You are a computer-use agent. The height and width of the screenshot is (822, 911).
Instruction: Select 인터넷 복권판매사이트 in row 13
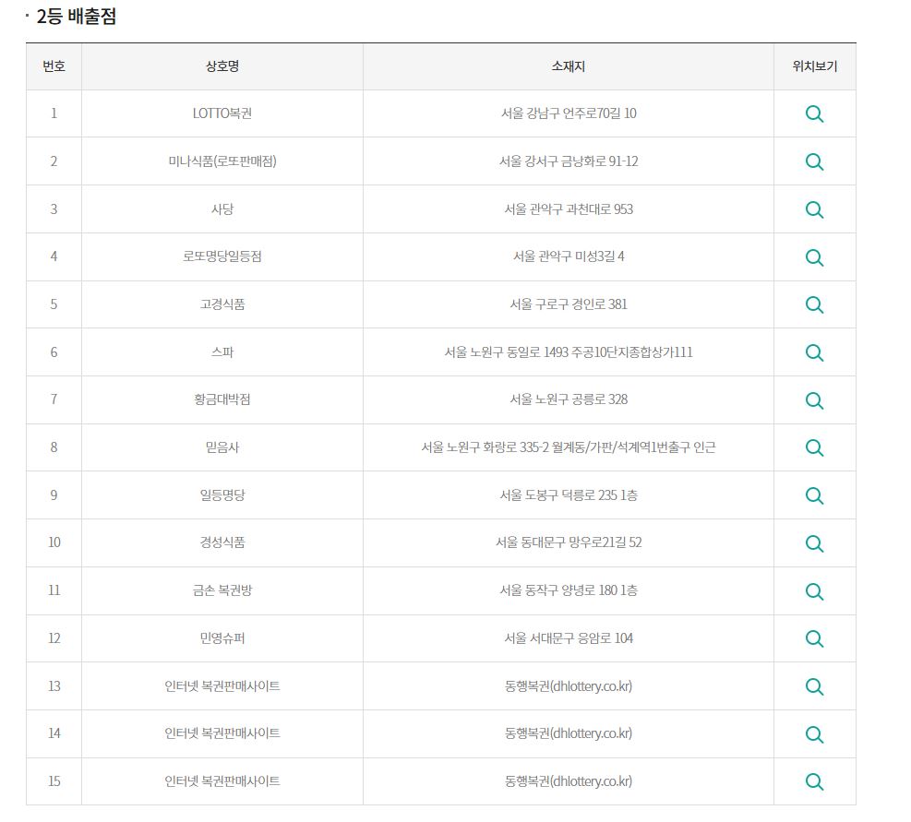[222, 686]
